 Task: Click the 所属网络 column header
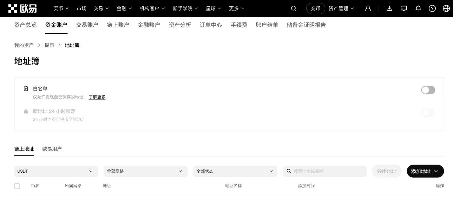click(73, 186)
